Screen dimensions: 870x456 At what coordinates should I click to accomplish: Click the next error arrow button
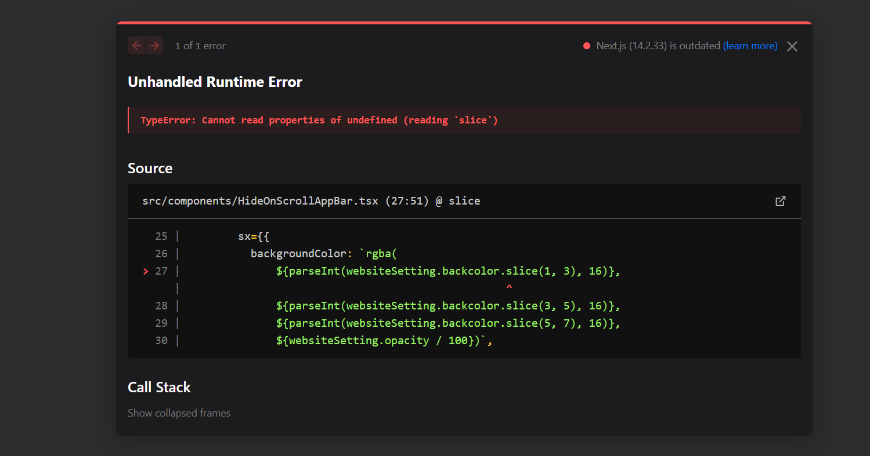(154, 46)
